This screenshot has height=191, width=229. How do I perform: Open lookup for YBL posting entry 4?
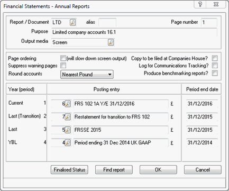tap(68, 143)
